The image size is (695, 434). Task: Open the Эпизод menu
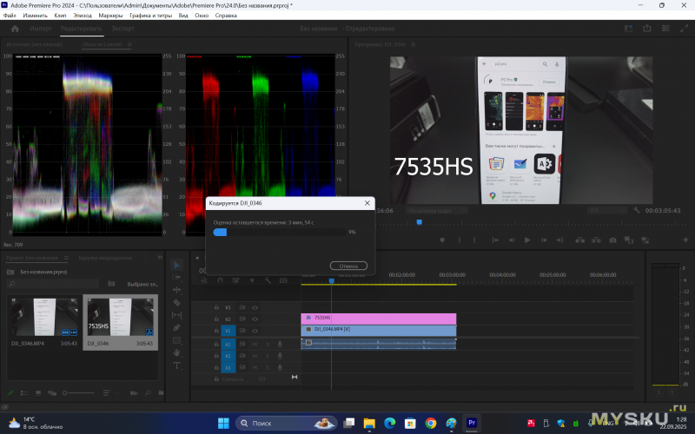[83, 15]
